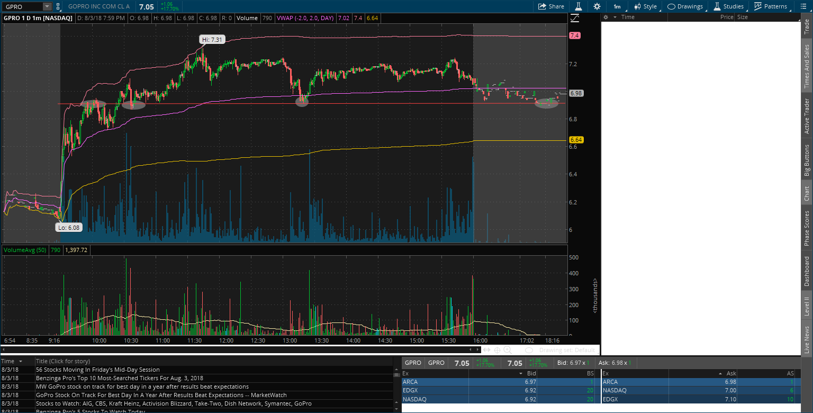Screen dimensions: 813x413
Task: Toggle the symbol link clipboard icon
Action: point(59,6)
